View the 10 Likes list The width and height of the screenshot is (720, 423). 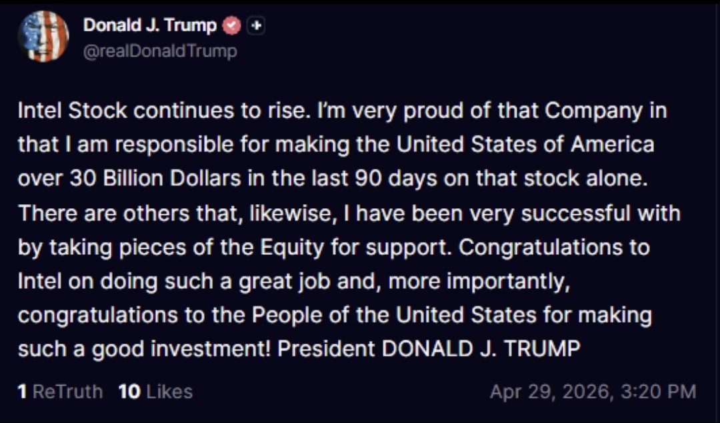coord(155,392)
